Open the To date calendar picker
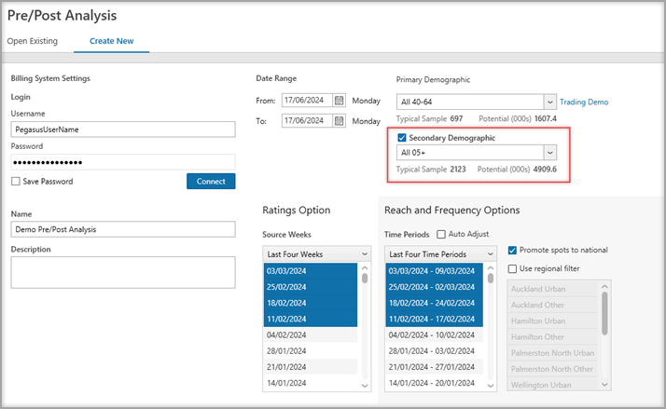The width and height of the screenshot is (666, 409). point(339,121)
